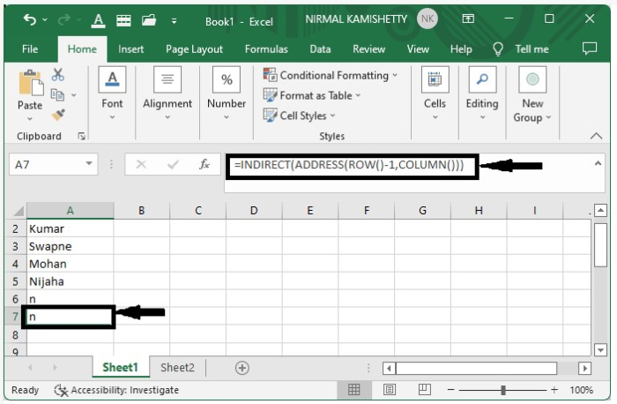Open Ribbon Display Options icon

click(x=468, y=19)
